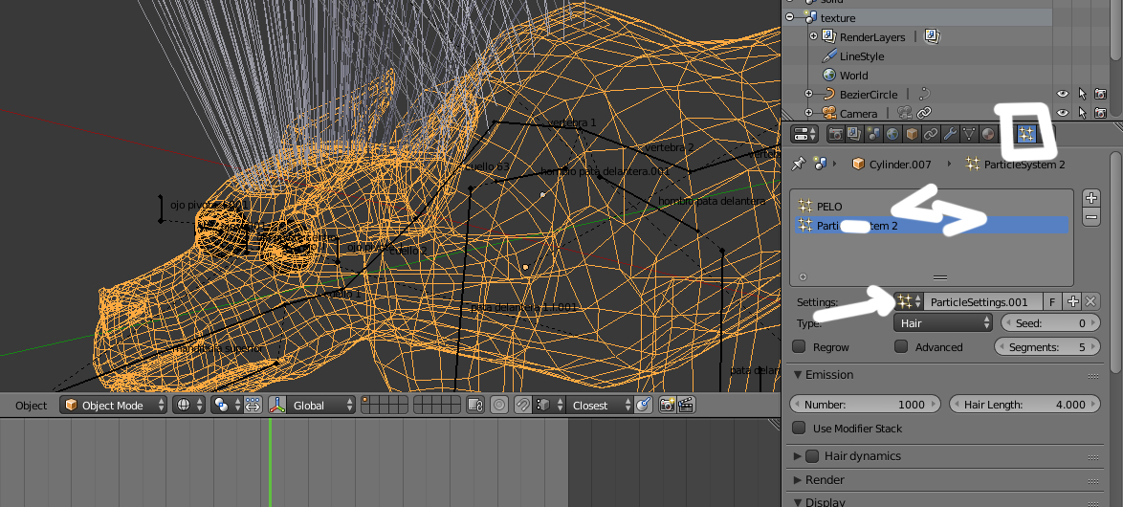Click the properties editor type selector

pyautogui.click(x=804, y=133)
